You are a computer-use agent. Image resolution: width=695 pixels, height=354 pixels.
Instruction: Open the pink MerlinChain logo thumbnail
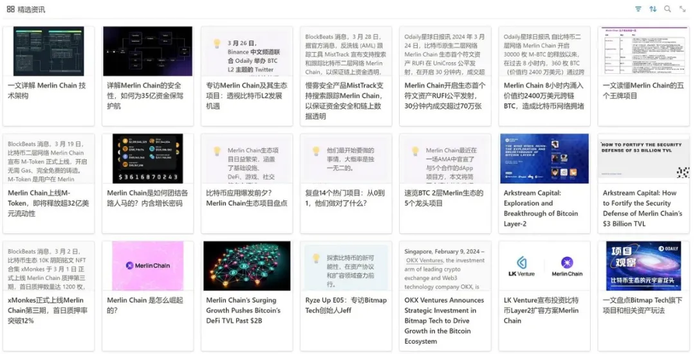(x=147, y=265)
